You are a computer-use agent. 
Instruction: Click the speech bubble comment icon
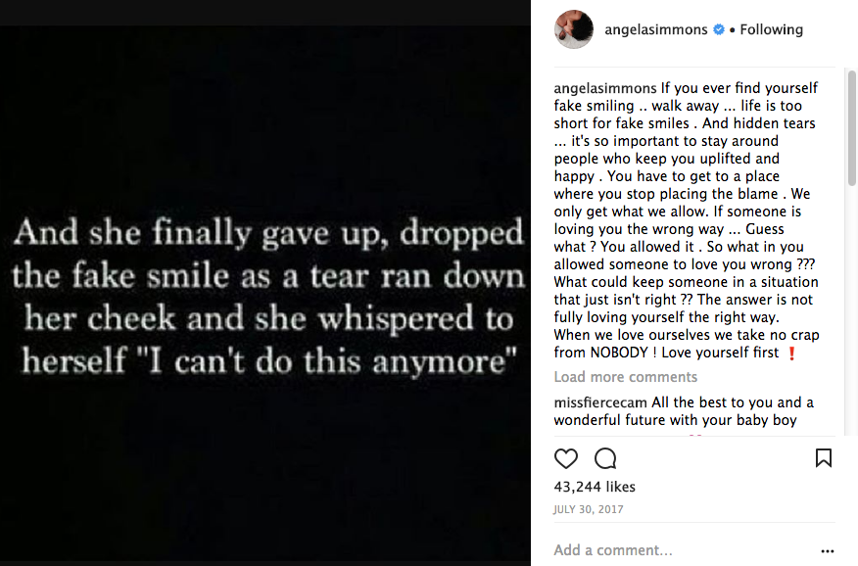(605, 458)
